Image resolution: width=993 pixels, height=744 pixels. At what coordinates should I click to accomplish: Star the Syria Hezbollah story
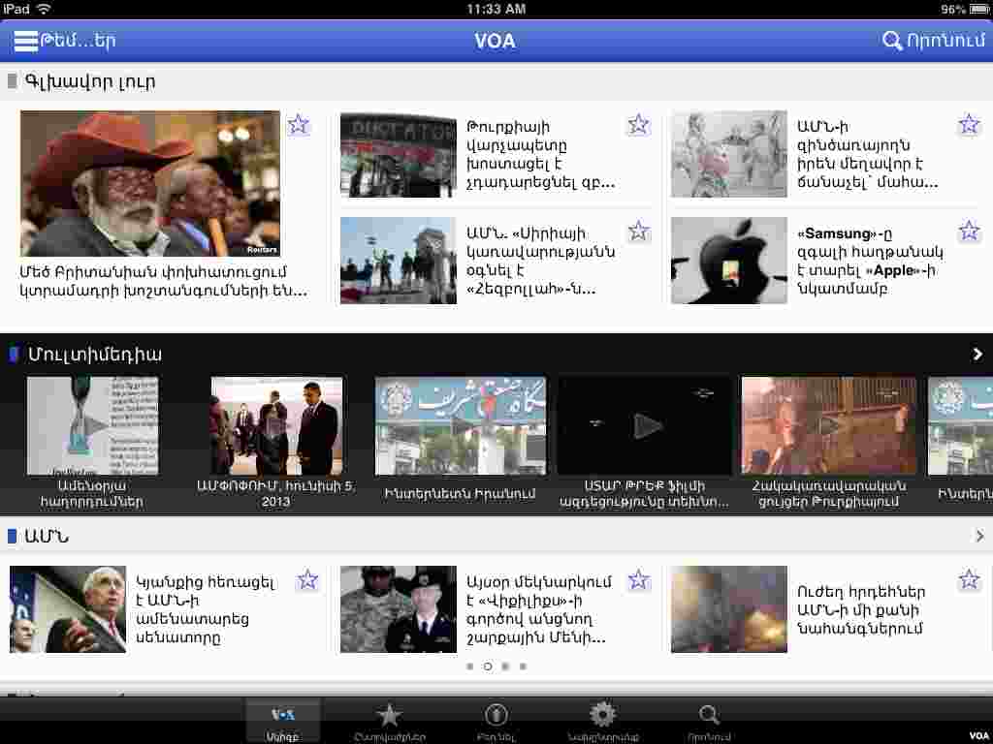click(638, 231)
